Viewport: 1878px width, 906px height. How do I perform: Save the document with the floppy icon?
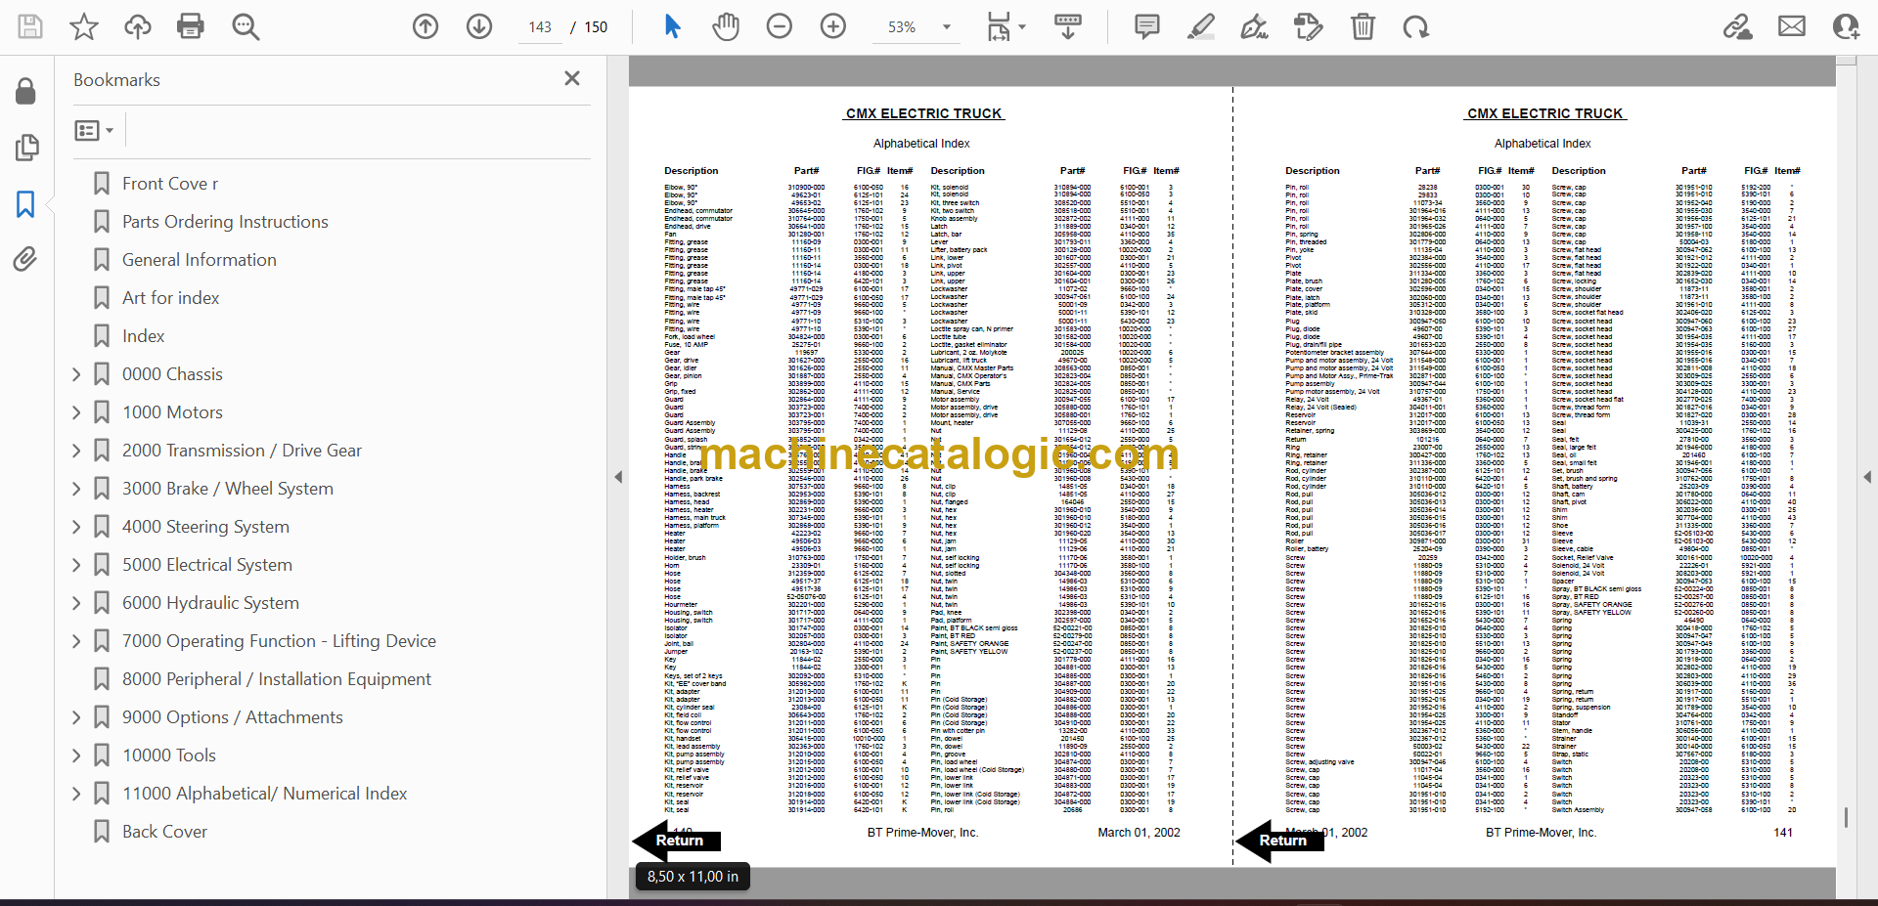[x=30, y=26]
